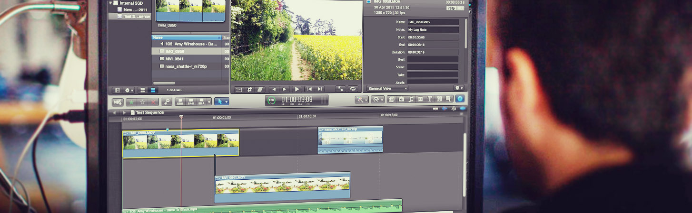Image resolution: width=692 pixels, height=213 pixels.
Task: Click the append clip to storyline icon
Action: 202,102
